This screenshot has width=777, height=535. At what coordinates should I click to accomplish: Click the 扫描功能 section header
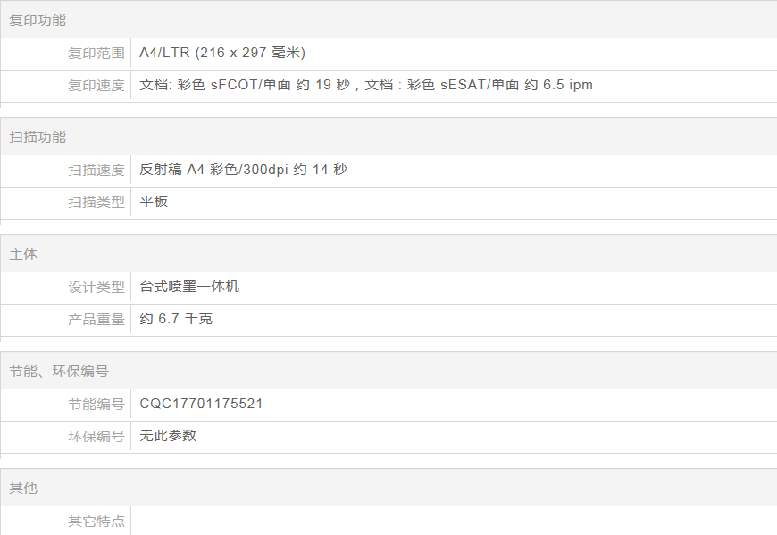pos(38,138)
